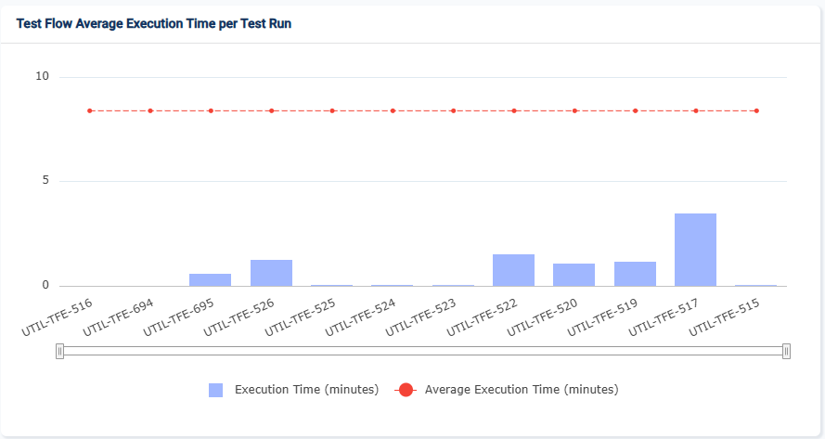The image size is (825, 439).
Task: Click the red average point above UTIL-TFE-695 bar
Action: click(211, 110)
